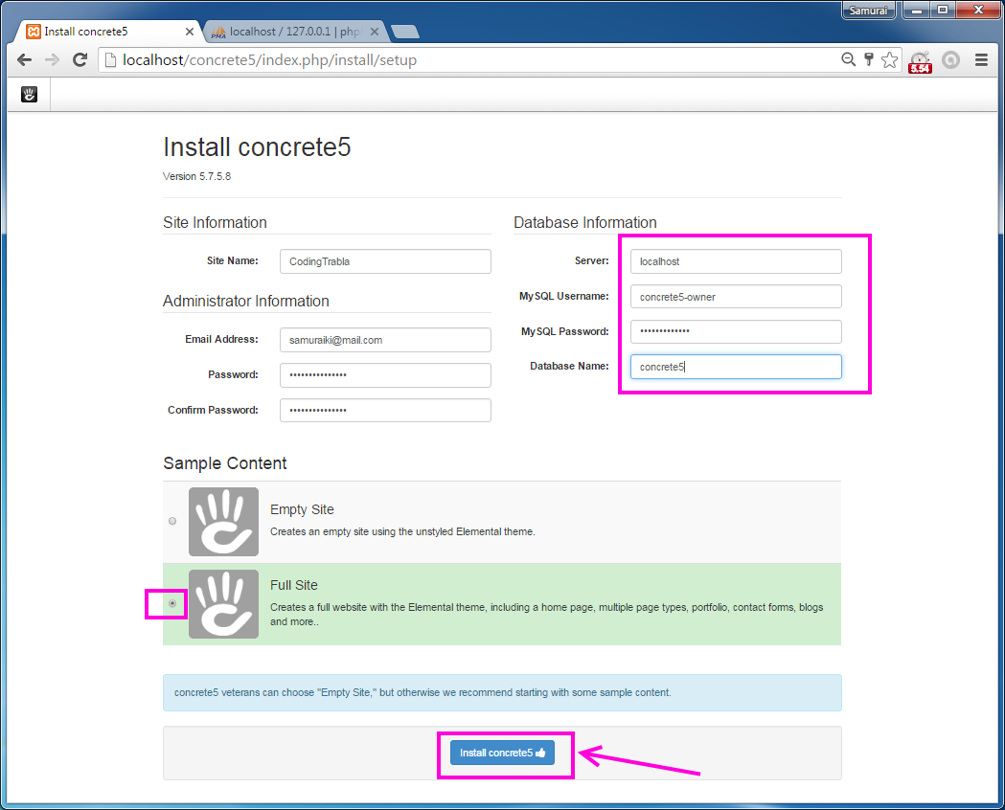
Task: Click the MySQL Username field
Action: [x=736, y=297]
